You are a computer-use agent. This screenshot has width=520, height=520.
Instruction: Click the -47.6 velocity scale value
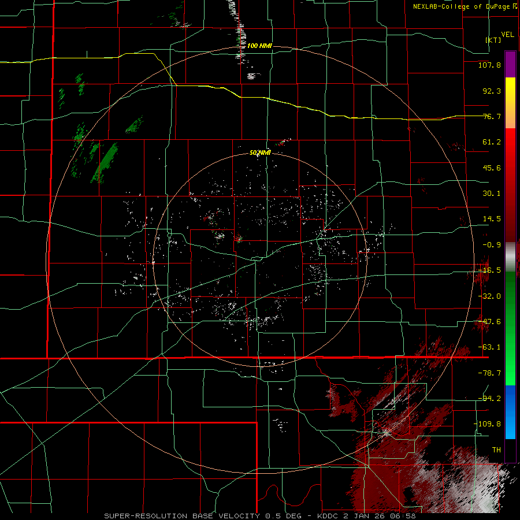coord(489,322)
